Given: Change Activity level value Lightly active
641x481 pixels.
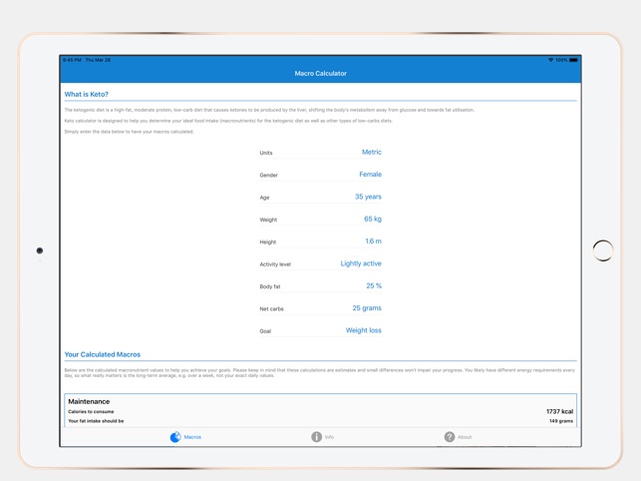Looking at the screenshot, I should pos(361,263).
